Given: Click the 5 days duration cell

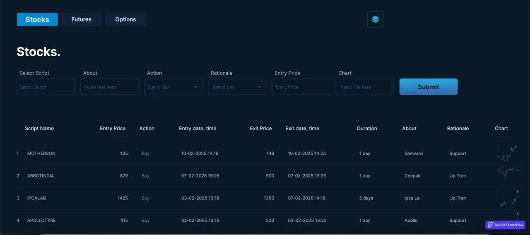Looking at the screenshot, I should 366,198.
